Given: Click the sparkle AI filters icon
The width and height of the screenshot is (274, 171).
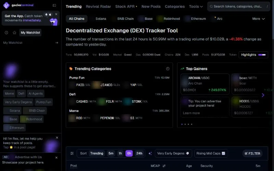Looking at the screenshot, I should click(x=150, y=153).
